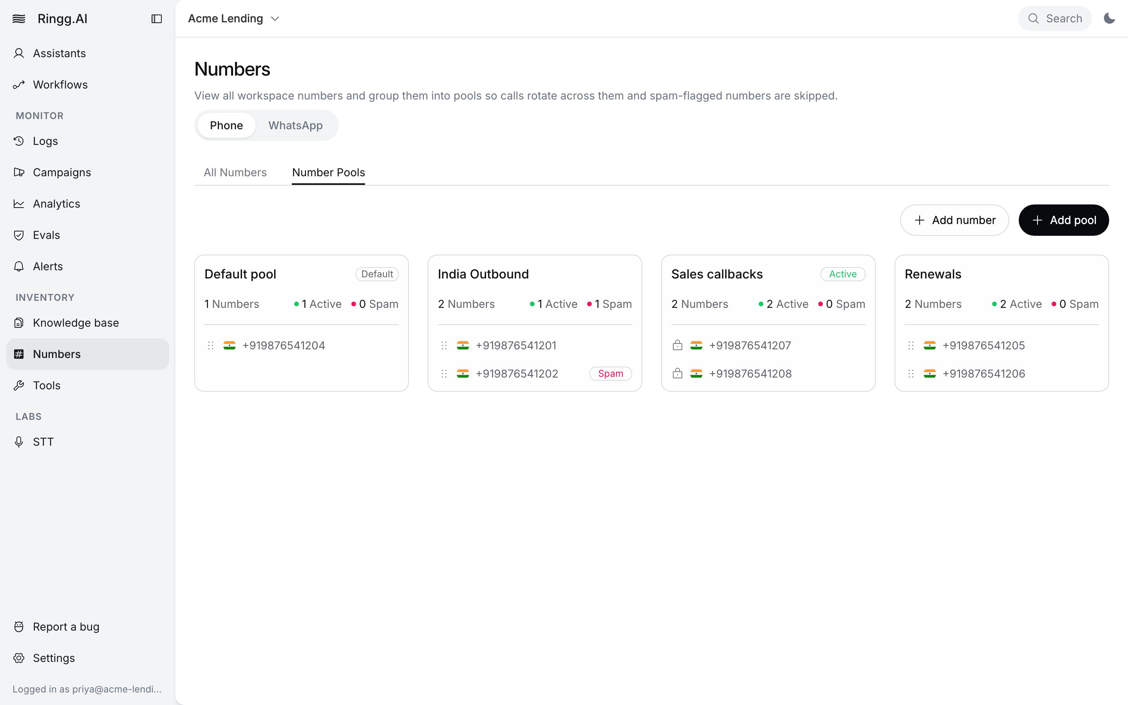This screenshot has width=1128, height=705.
Task: Open Alerts in the sidebar
Action: click(88, 266)
